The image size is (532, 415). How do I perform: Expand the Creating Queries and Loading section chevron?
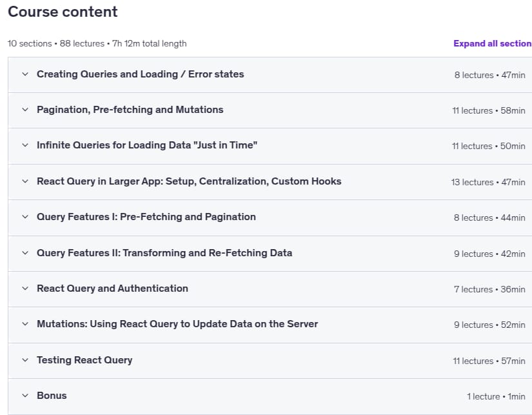tap(25, 74)
